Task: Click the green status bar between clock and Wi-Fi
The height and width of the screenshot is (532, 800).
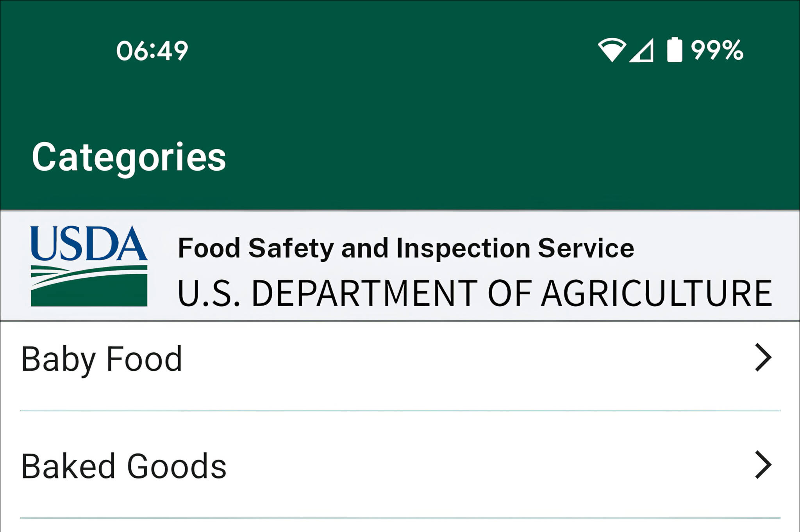Action: point(391,51)
